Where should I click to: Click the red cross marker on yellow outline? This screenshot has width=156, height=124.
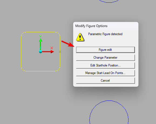coord(60,52)
